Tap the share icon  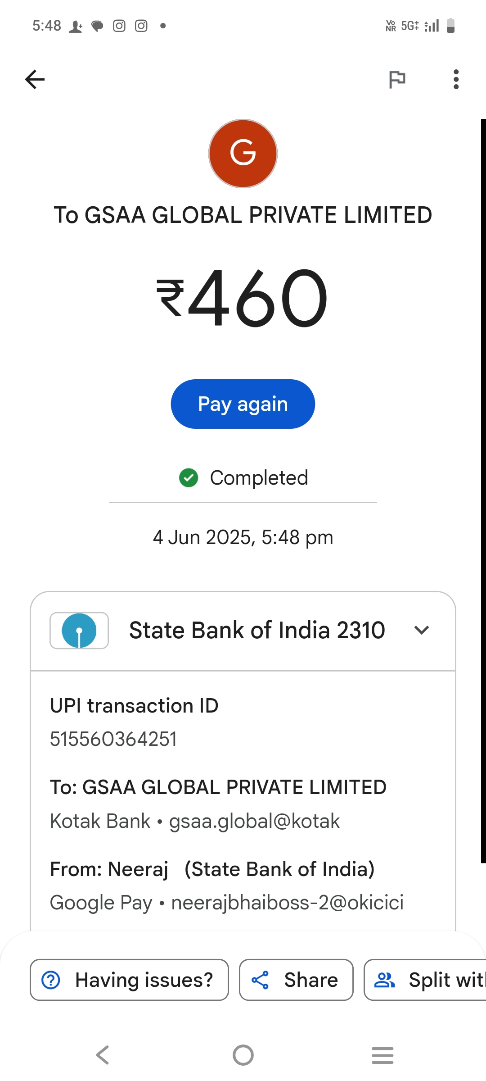click(x=260, y=980)
